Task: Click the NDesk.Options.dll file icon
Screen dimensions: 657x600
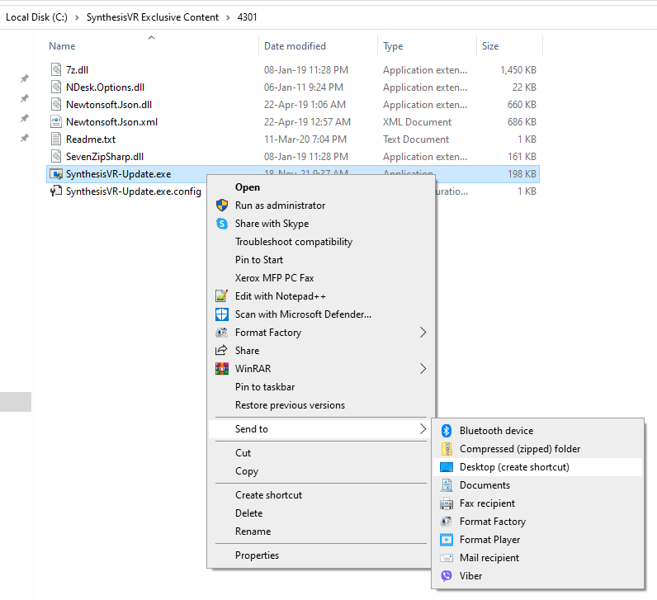Action: 56,87
